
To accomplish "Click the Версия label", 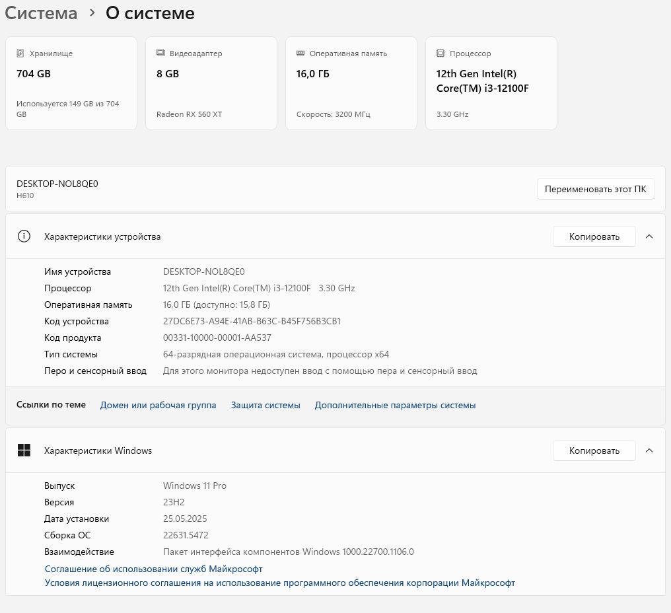I will click(x=59, y=502).
